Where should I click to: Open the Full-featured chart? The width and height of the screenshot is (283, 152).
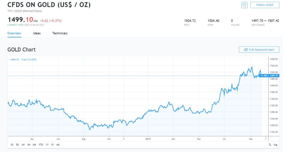(x=259, y=50)
